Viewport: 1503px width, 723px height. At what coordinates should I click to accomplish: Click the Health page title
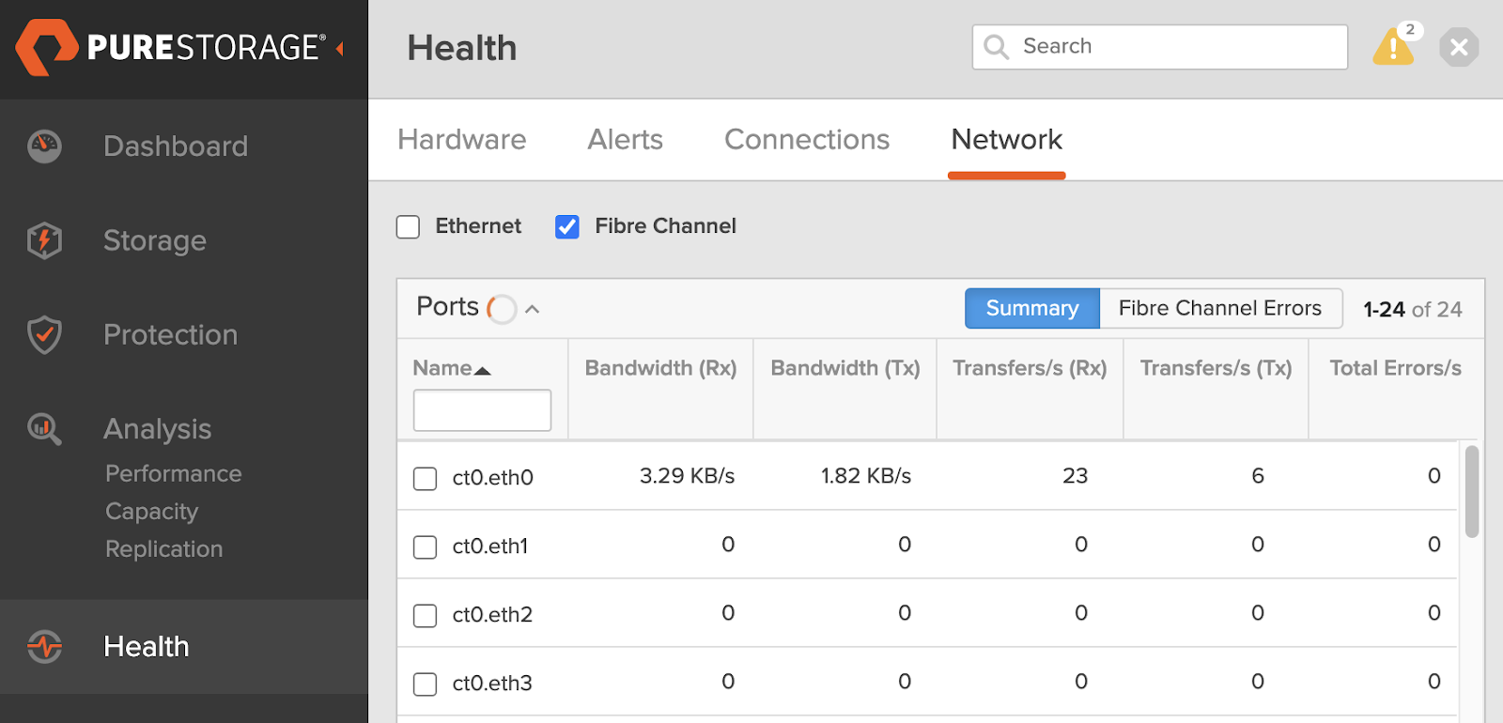pos(462,48)
